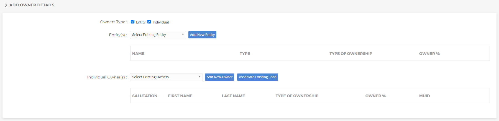The height and width of the screenshot is (121, 499).
Task: Click the LAST NAME column header
Action: (233, 96)
